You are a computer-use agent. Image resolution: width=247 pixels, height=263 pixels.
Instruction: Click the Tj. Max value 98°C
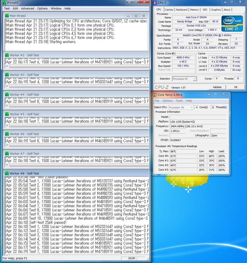pyautogui.click(x=183, y=151)
